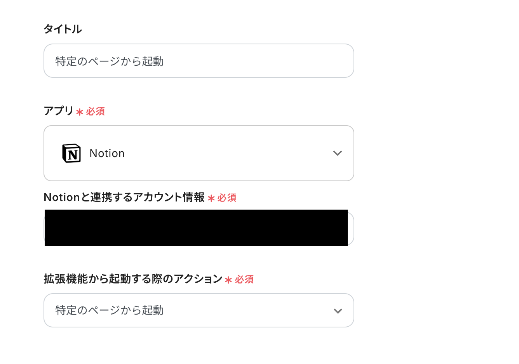Open the action dropdown chevron arrow
519x364 pixels.
[338, 311]
